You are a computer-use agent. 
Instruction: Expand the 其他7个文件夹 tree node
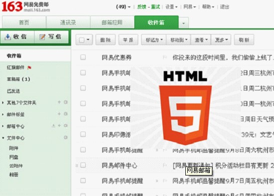tap(3, 102)
